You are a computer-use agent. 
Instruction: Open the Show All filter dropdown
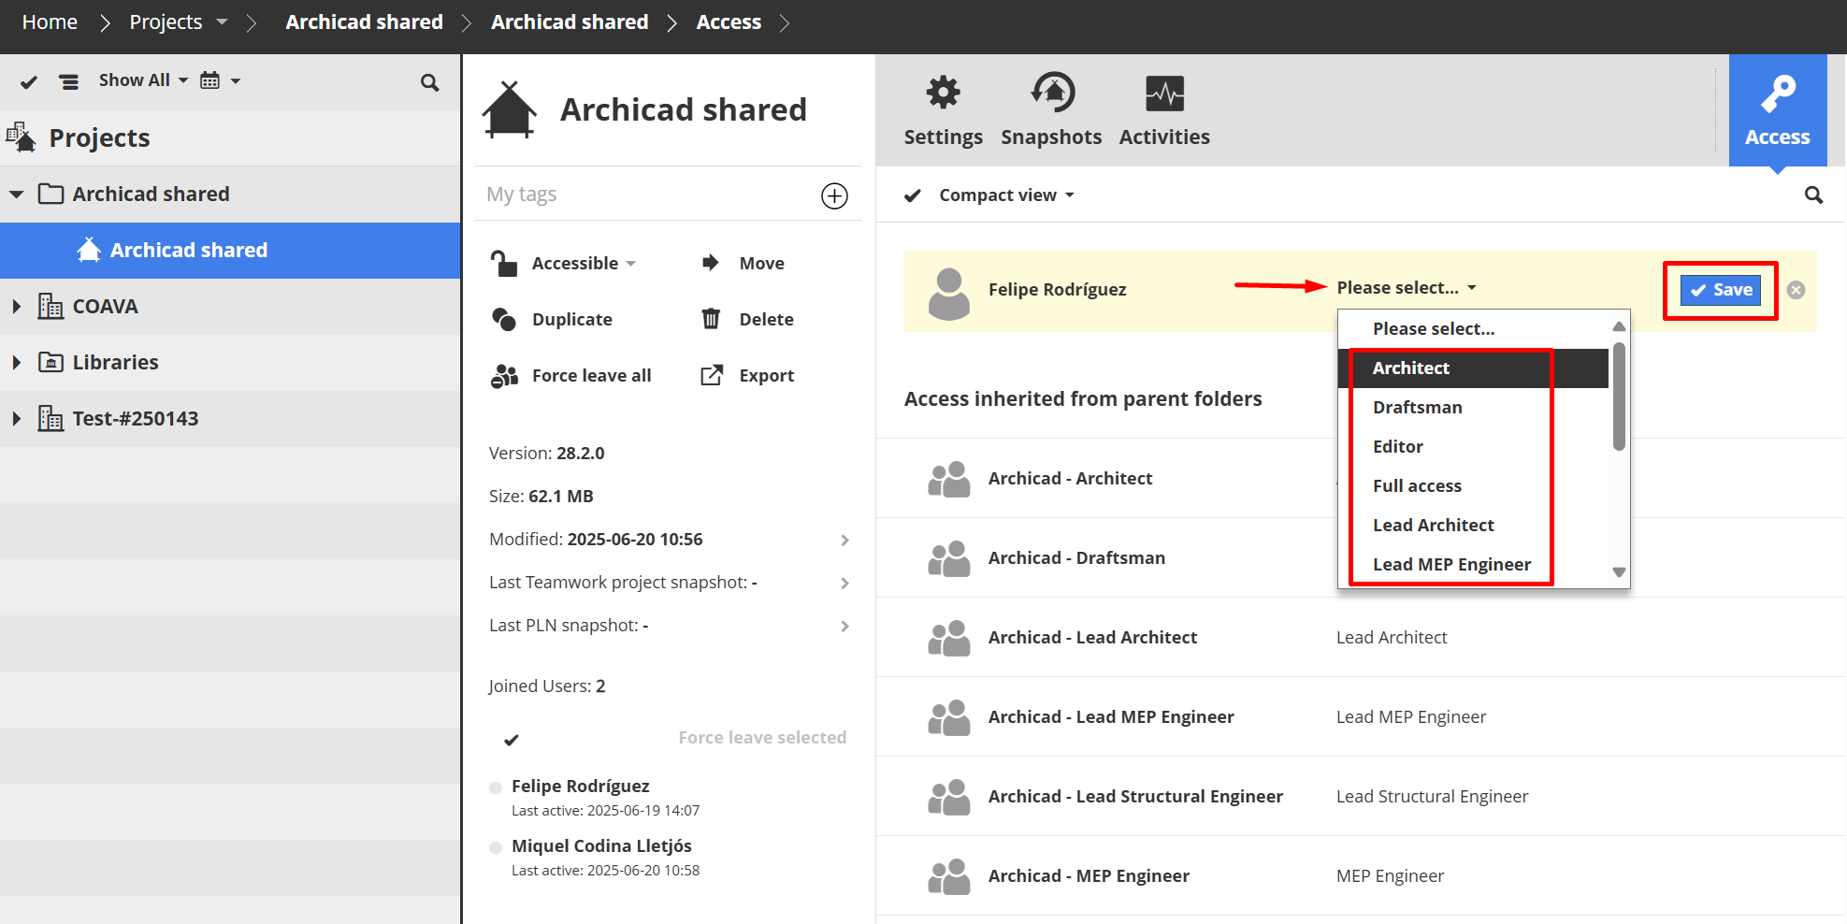tap(143, 80)
